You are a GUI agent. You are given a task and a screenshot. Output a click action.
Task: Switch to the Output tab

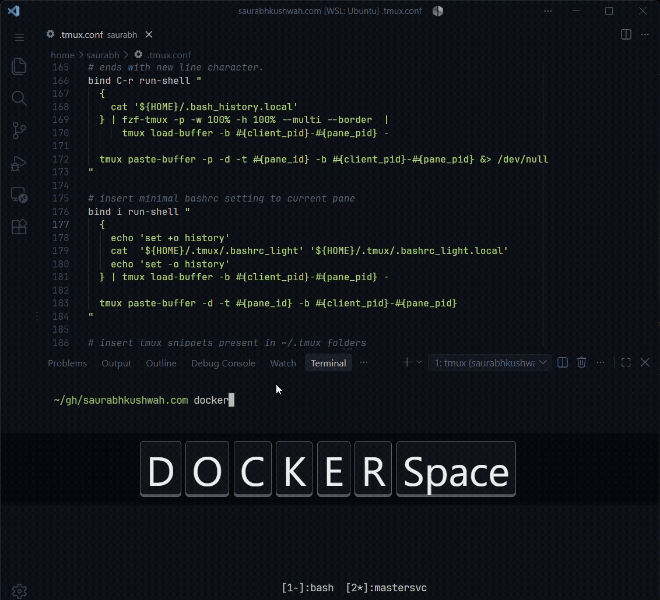click(x=116, y=363)
